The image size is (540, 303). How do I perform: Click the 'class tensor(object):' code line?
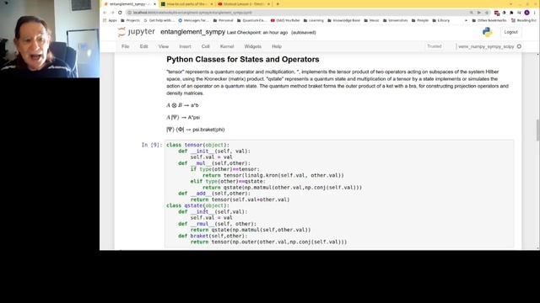[x=197, y=145]
